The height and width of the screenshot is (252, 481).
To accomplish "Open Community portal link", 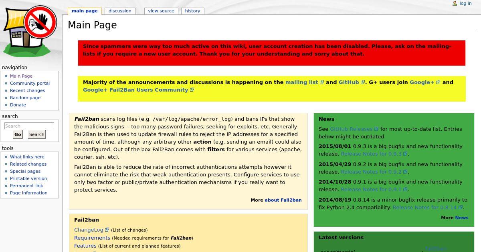I will tap(30, 83).
